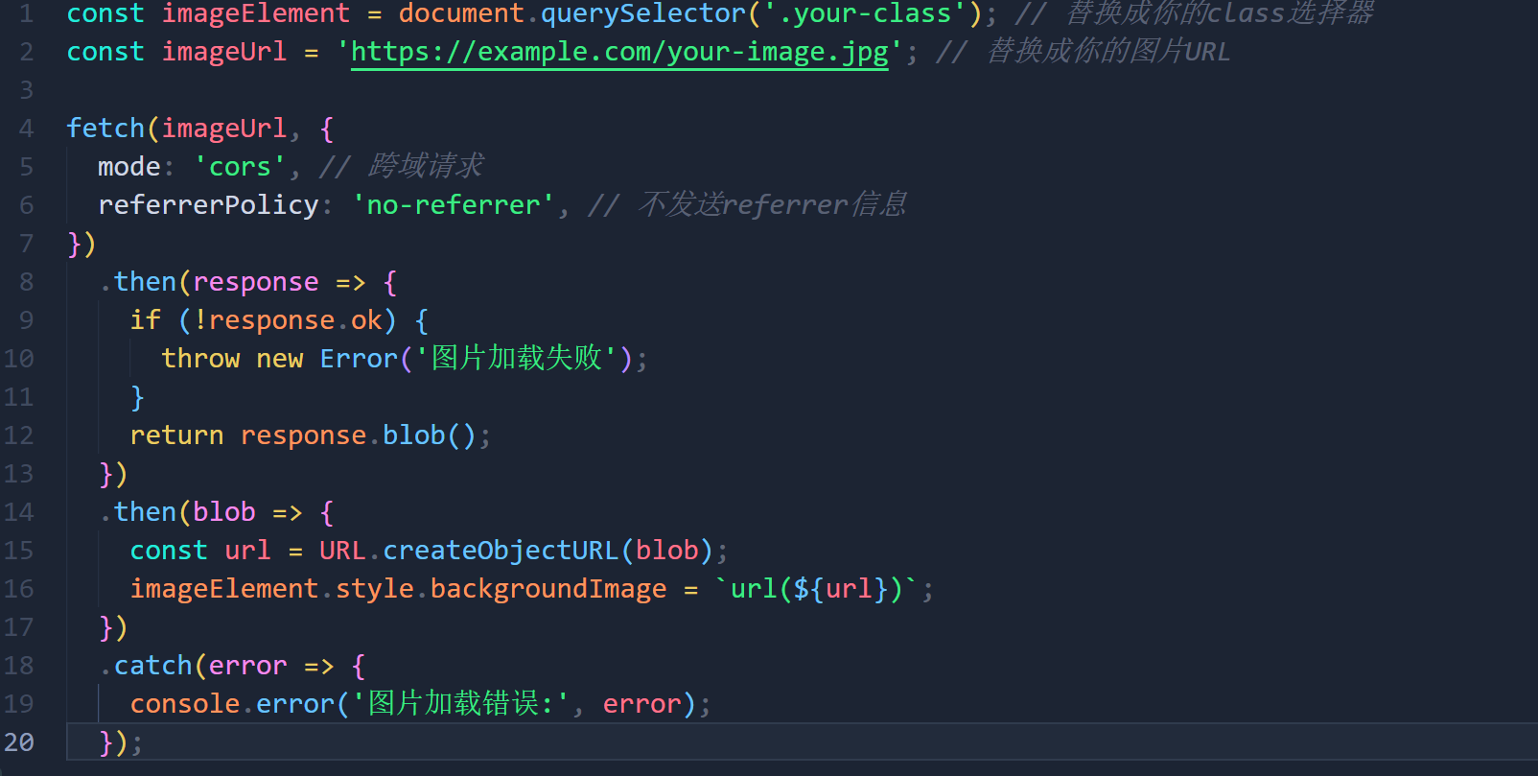Click the catch method on line 18

(x=153, y=666)
